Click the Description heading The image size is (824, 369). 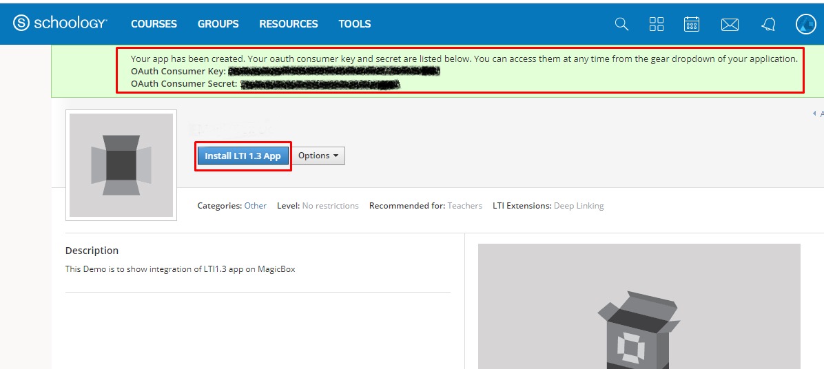92,251
